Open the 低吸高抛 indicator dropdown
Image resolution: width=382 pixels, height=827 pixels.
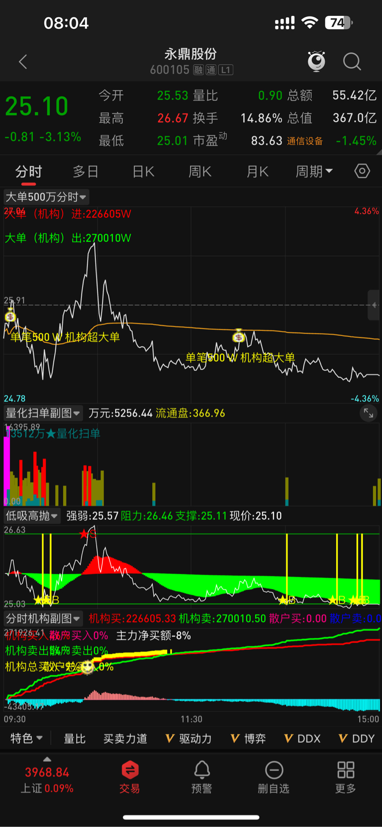point(32,516)
